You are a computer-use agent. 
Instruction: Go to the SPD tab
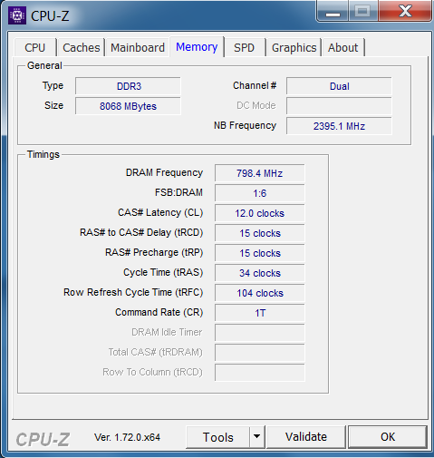[244, 47]
